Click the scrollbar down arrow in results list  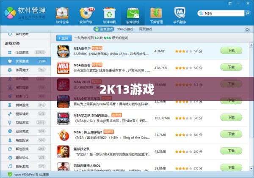(251, 168)
